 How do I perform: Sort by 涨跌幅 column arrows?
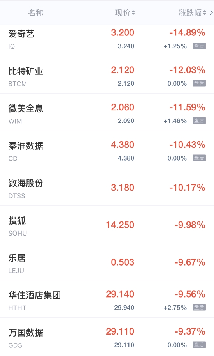point(205,13)
